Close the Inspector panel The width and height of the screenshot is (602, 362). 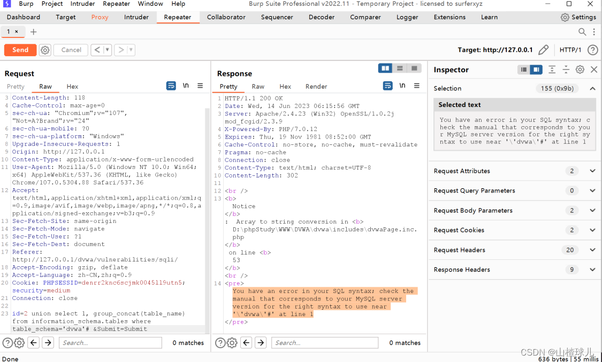(594, 70)
